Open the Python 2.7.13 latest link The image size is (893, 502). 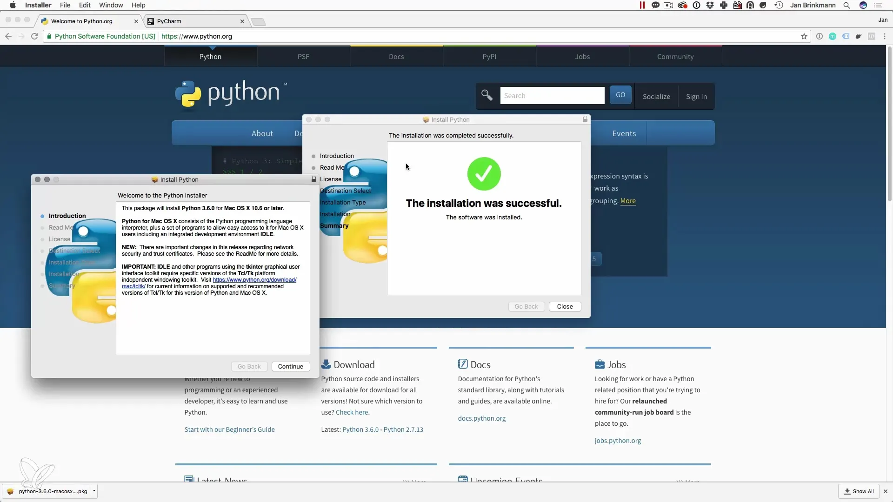(403, 429)
